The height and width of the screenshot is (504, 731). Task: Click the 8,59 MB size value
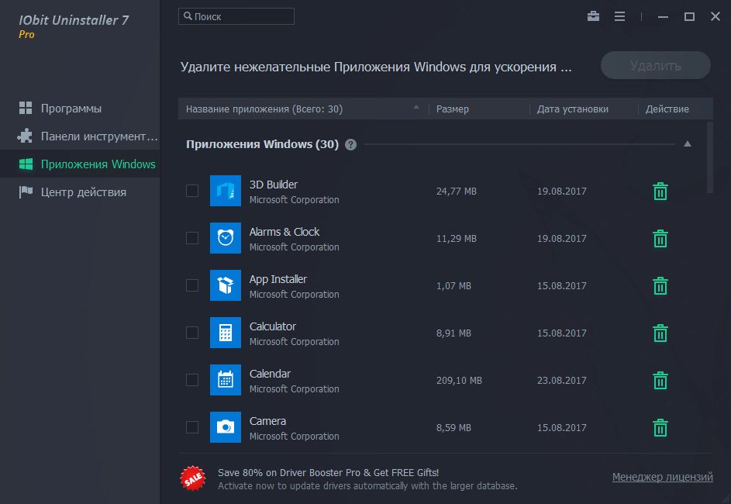click(453, 427)
